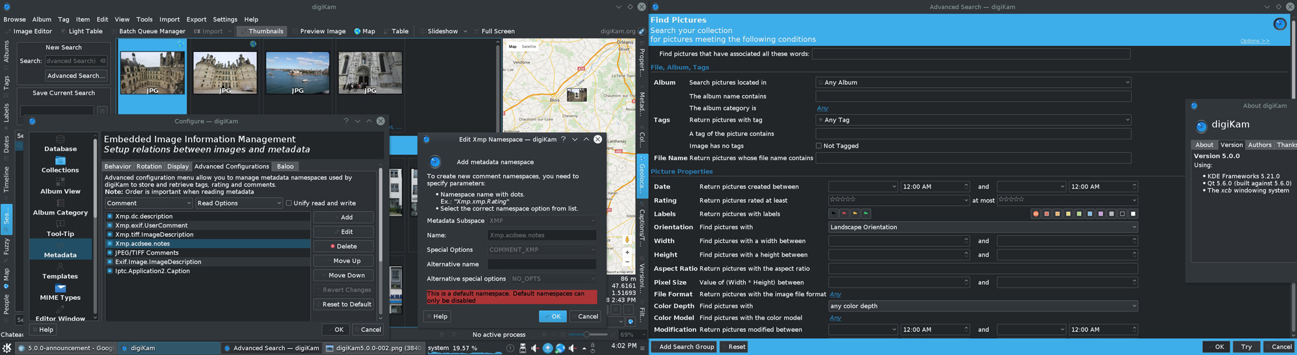Select the red color label swatch
The image size is (1297, 355).
coord(1046,214)
